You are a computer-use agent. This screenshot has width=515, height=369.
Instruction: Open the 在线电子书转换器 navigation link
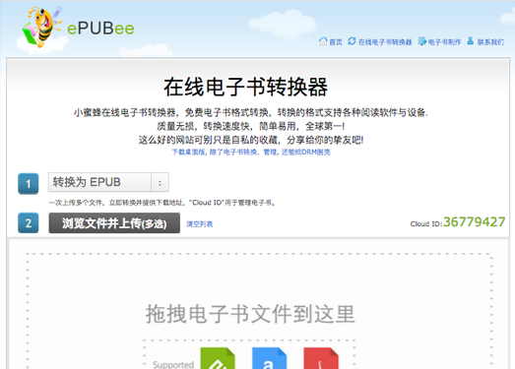(385, 42)
